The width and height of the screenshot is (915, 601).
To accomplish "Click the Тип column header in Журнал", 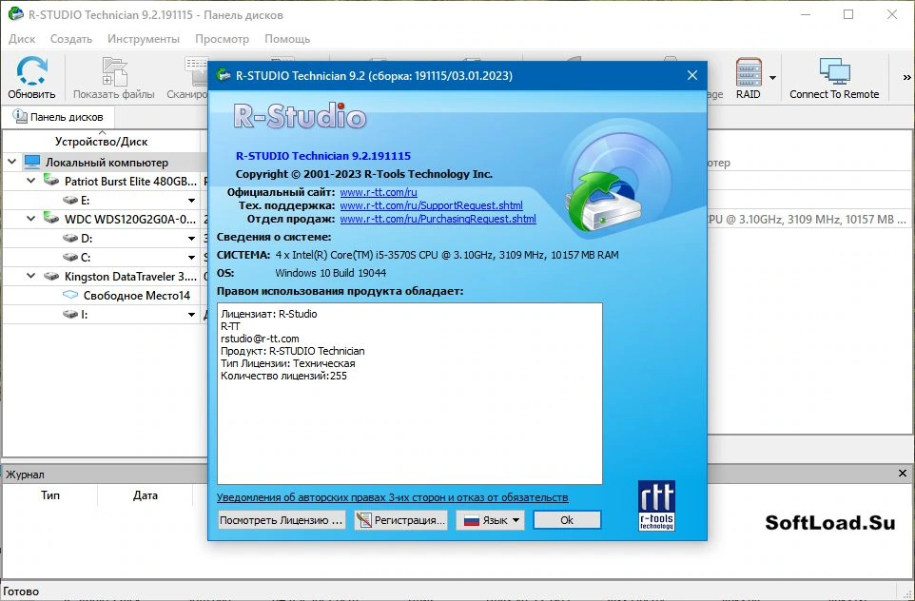I will coord(50,495).
